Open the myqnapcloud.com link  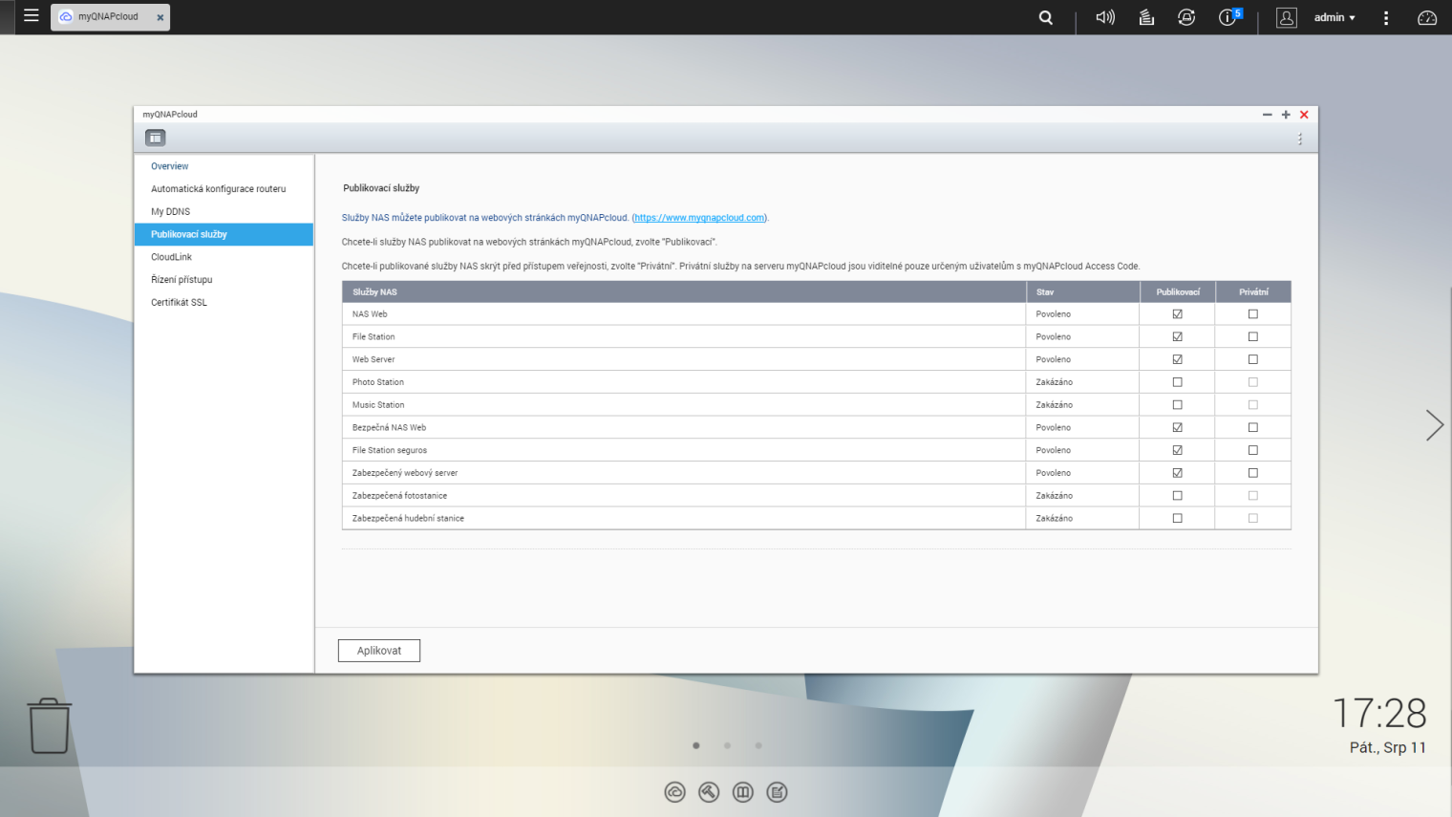(699, 218)
